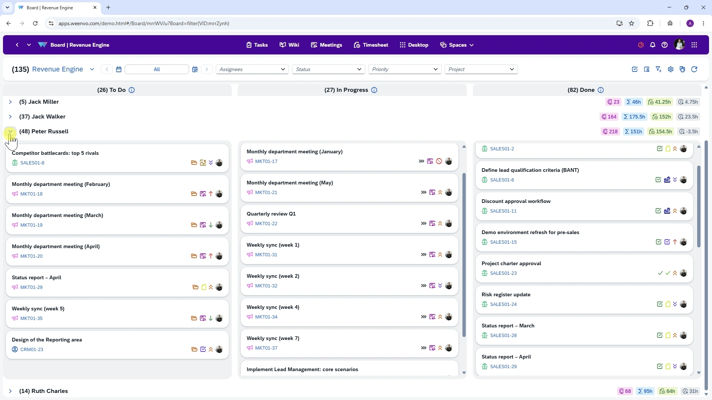This screenshot has width=712, height=400.
Task: Expand the Jack Walker swimlane
Action: coord(10,117)
